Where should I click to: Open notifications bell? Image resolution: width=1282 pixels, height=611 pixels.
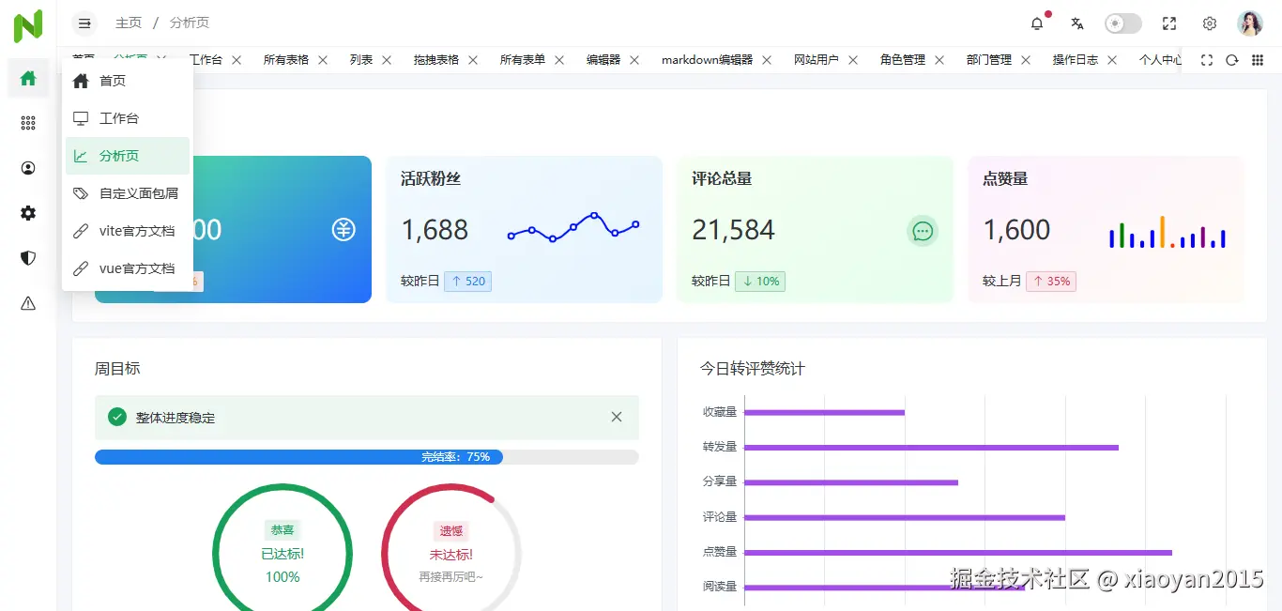tap(1037, 23)
